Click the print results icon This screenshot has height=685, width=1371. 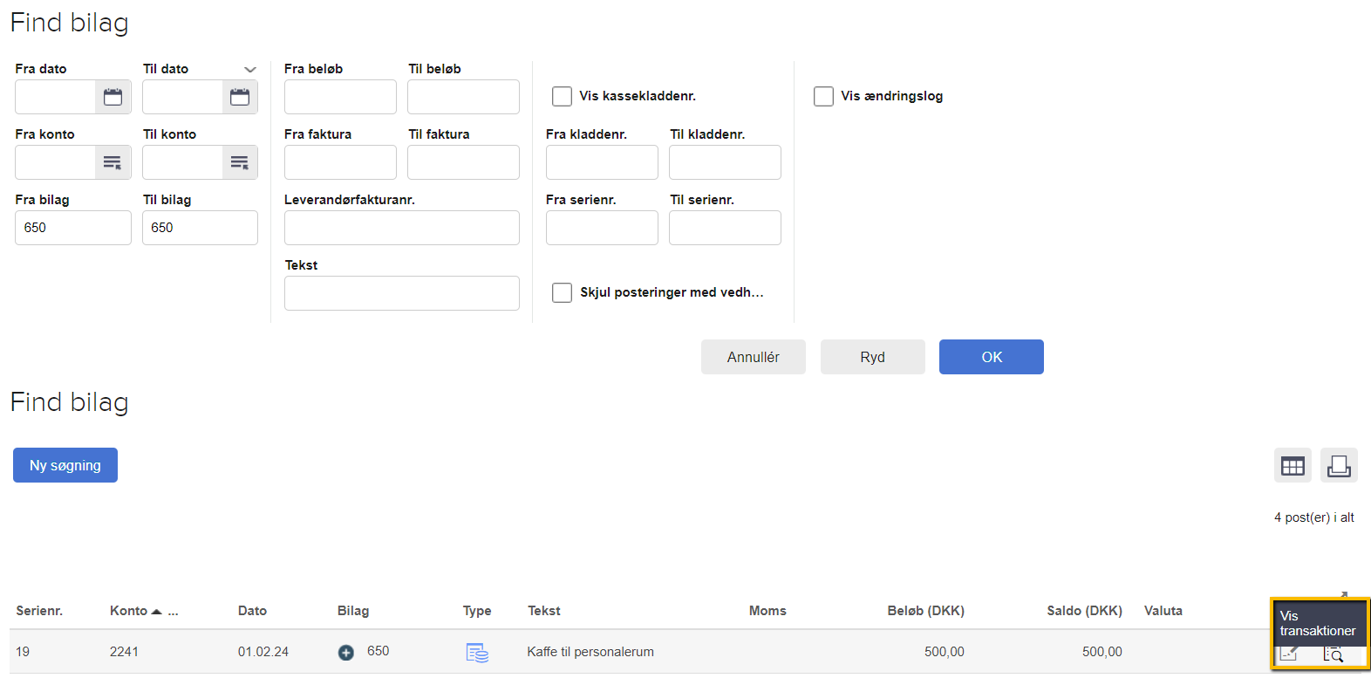pyautogui.click(x=1339, y=466)
